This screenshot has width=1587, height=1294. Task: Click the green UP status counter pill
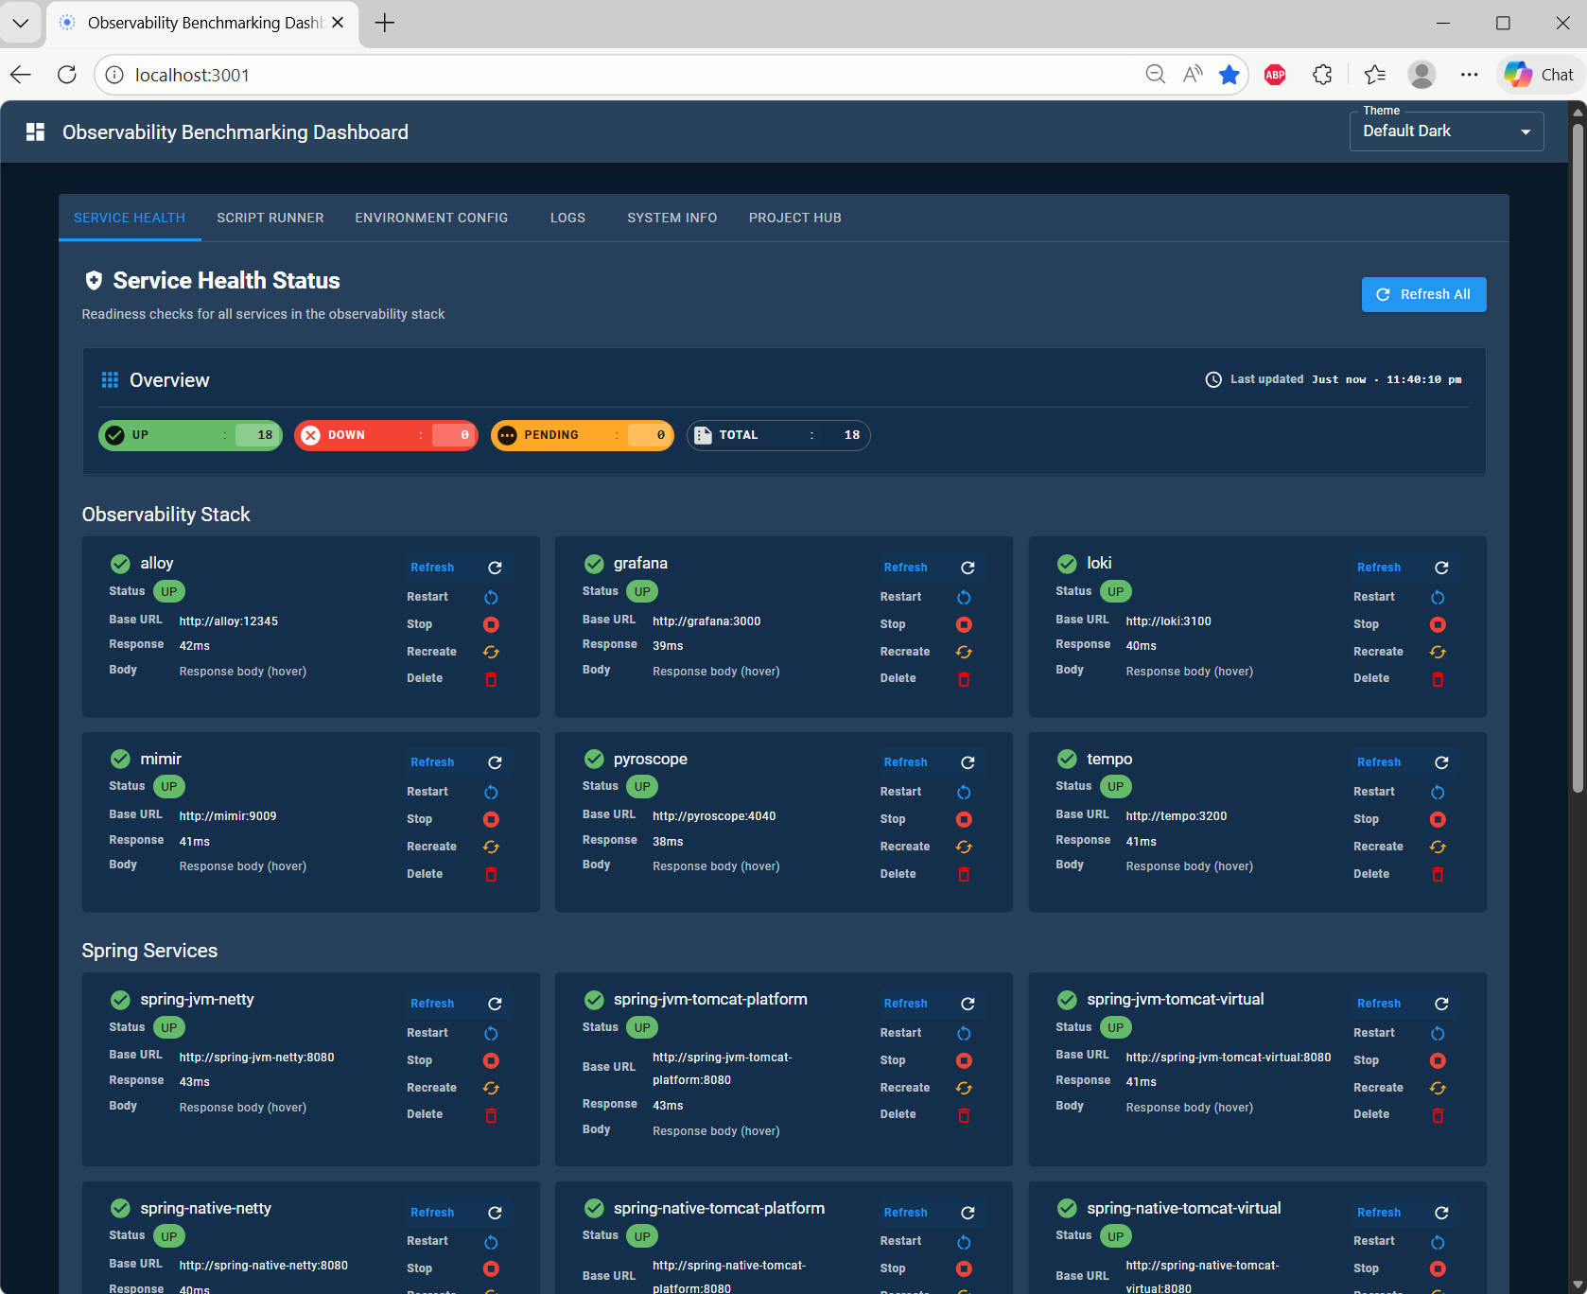(x=189, y=435)
